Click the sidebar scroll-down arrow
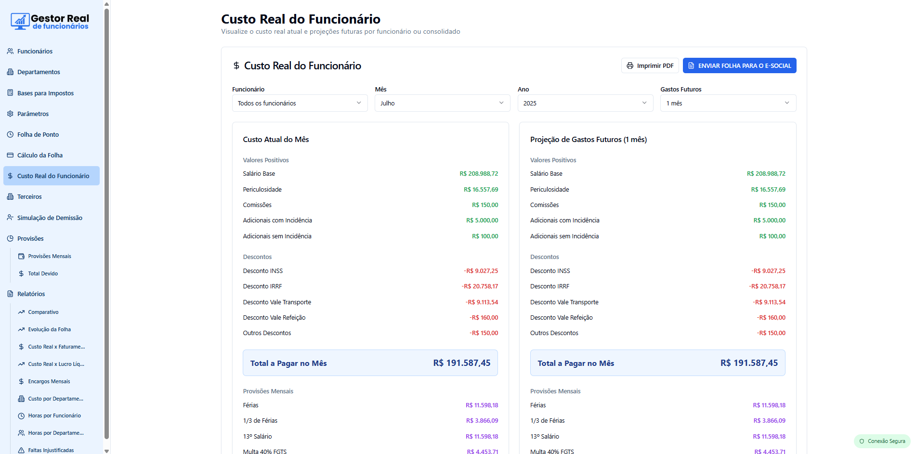 point(106,451)
